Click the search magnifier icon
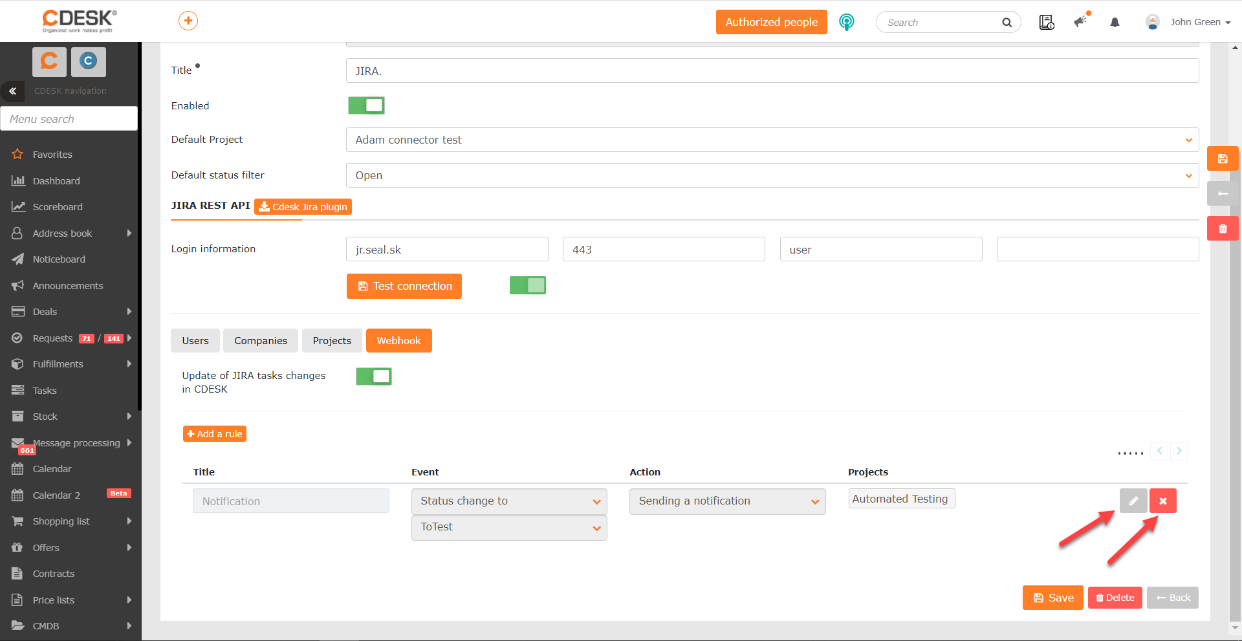1242x641 pixels. 1007,23
